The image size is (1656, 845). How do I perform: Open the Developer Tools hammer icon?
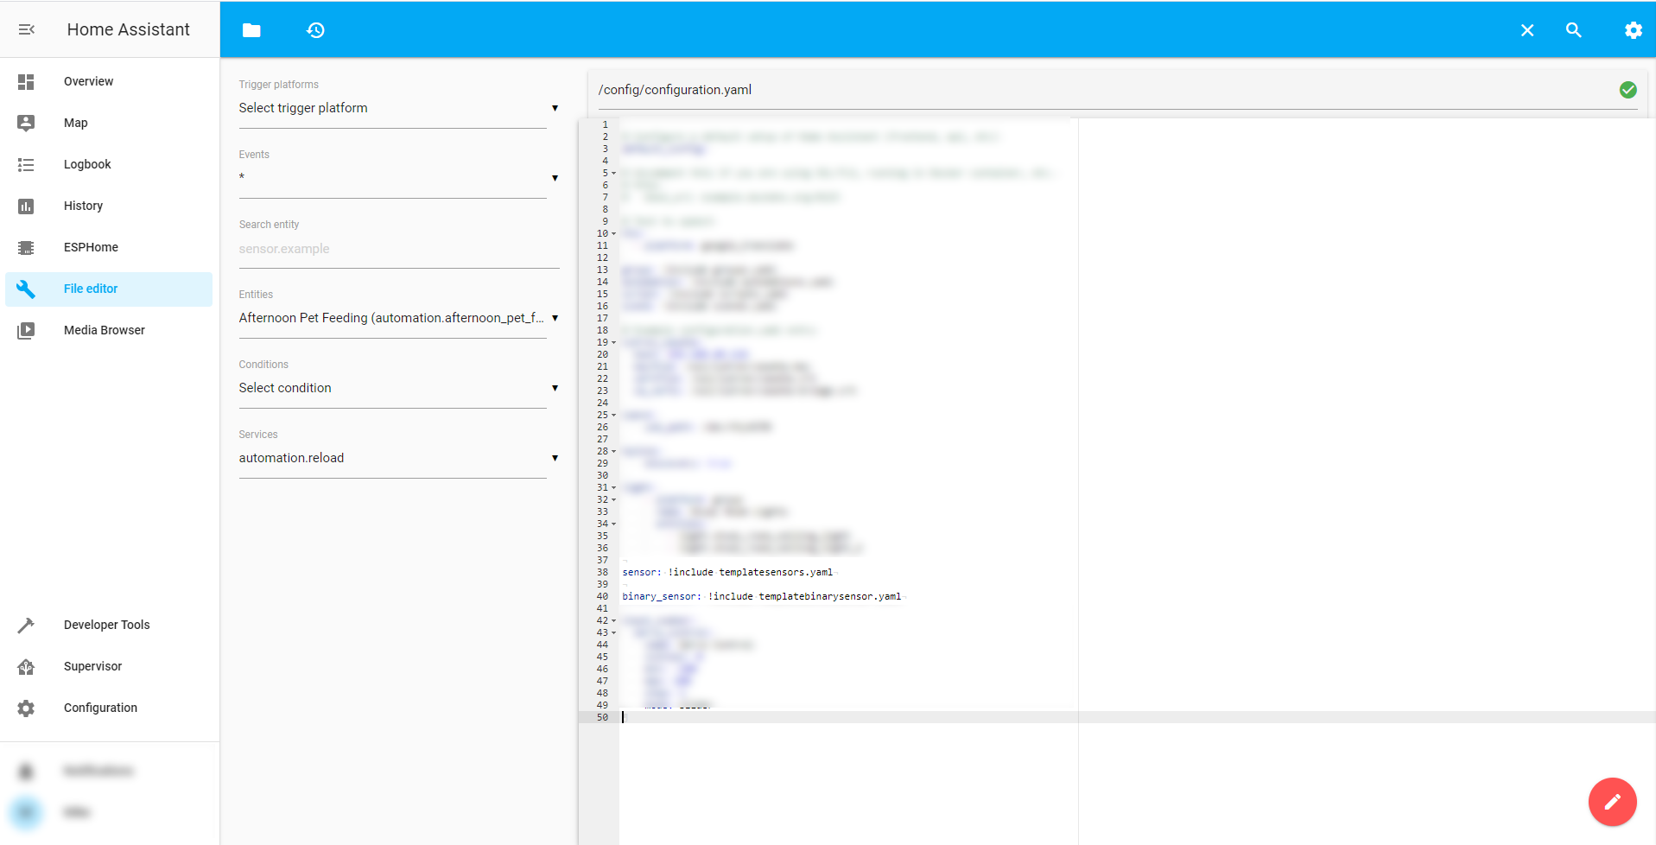click(26, 625)
